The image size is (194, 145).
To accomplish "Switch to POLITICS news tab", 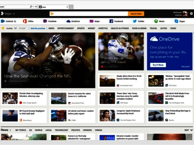I will tap(75, 130).
